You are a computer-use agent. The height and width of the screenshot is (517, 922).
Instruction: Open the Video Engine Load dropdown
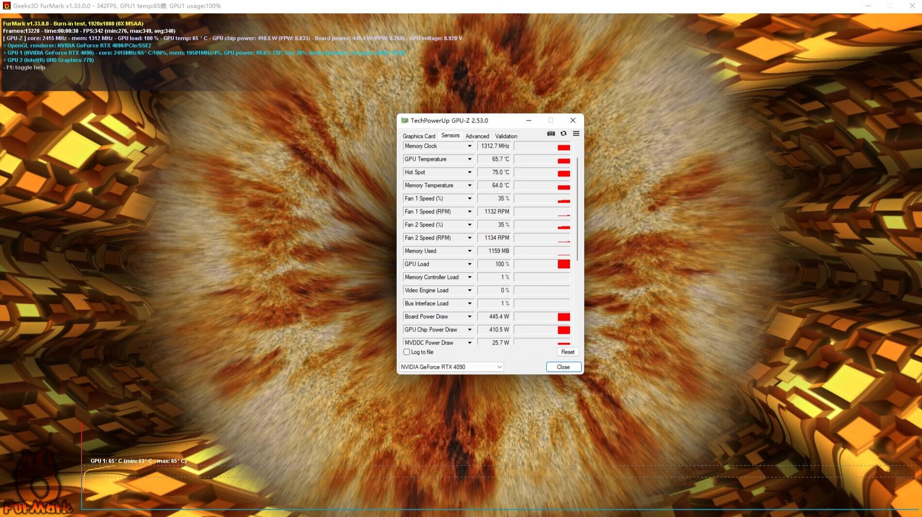click(x=469, y=291)
